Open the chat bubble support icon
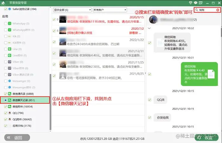This screenshot has height=143, width=222. 196,3
